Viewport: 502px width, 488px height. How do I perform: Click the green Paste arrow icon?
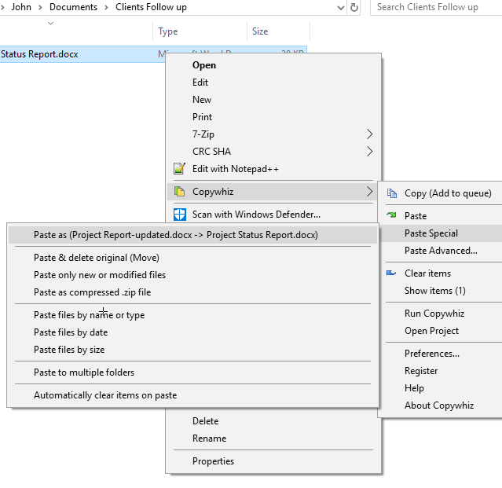(391, 215)
